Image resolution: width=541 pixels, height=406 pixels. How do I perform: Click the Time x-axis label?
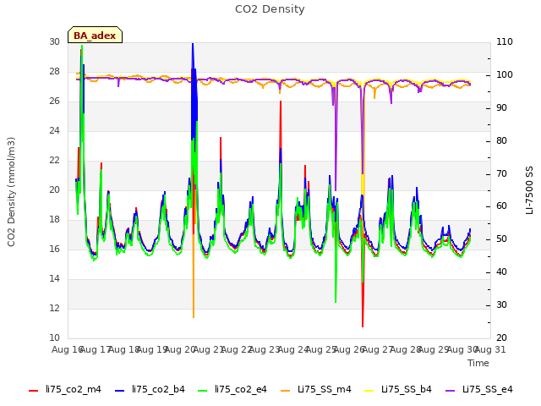[478, 363]
